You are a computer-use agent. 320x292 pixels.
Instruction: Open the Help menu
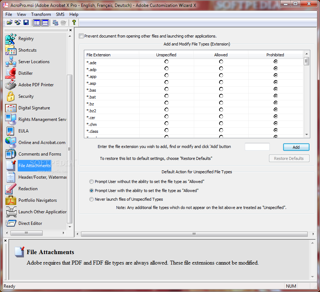pyautogui.click(x=74, y=14)
